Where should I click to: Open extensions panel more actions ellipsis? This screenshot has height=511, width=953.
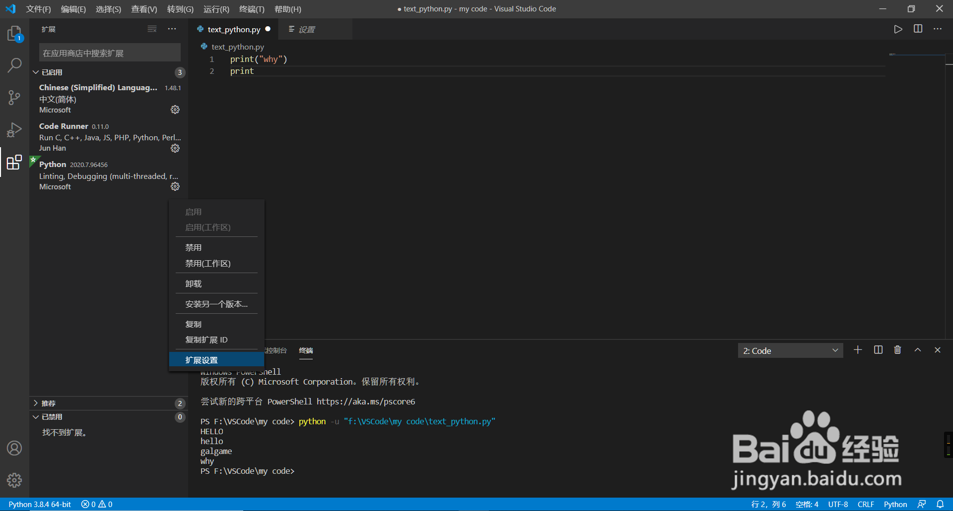coord(172,29)
